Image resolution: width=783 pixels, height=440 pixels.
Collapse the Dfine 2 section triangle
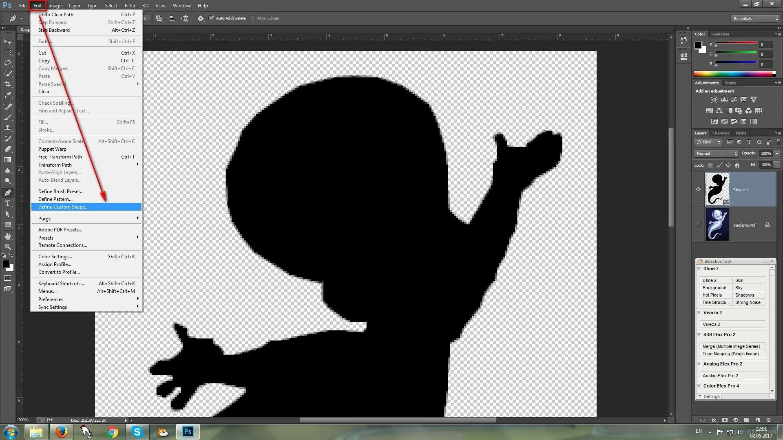(699, 268)
